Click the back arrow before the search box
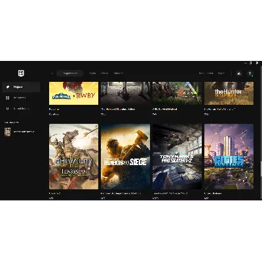262x262 pixels. click(52, 73)
